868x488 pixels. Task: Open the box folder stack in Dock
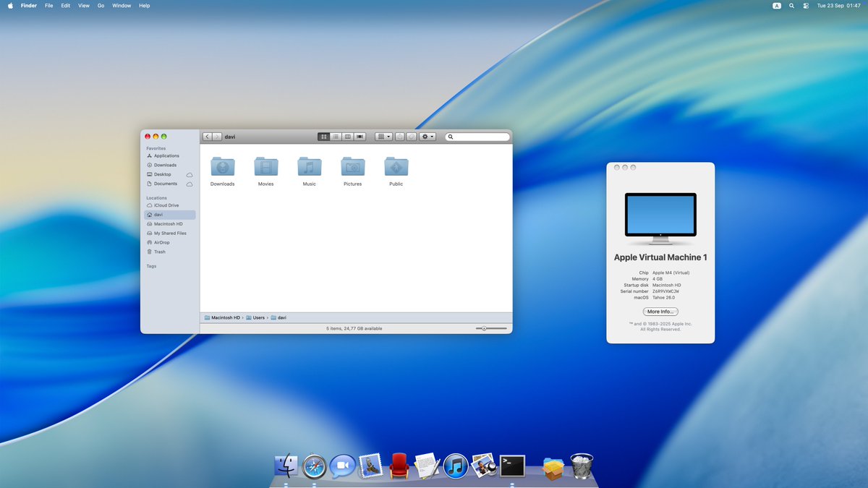tap(553, 467)
